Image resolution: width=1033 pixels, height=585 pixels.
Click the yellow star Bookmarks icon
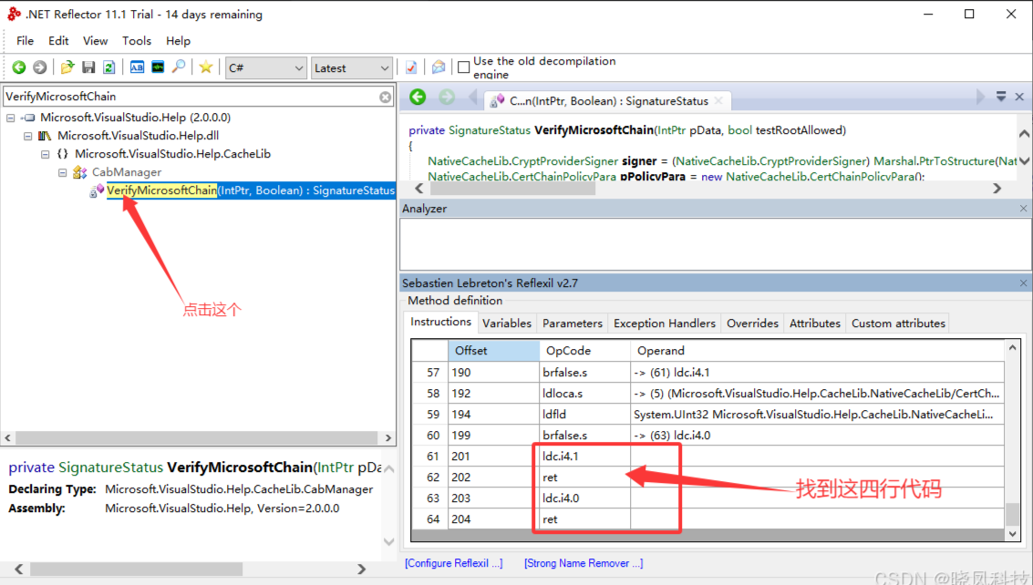(205, 67)
